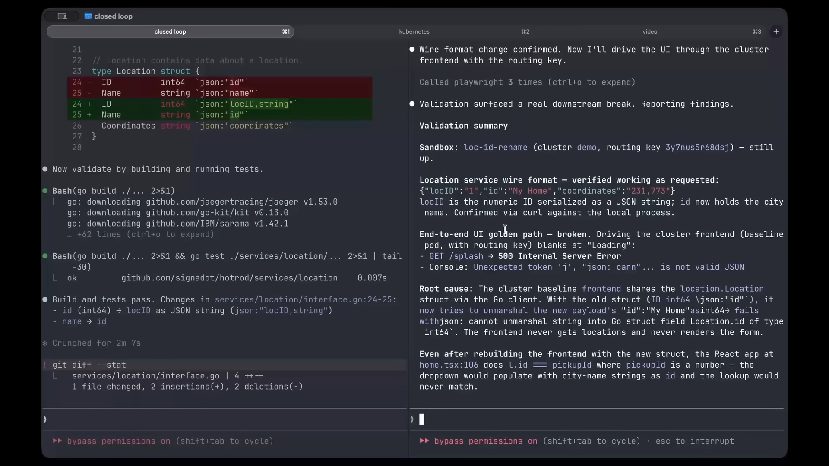Screen dimensions: 829x466
Task: Click the Console 'Unexpected token' error line
Action: point(582,267)
